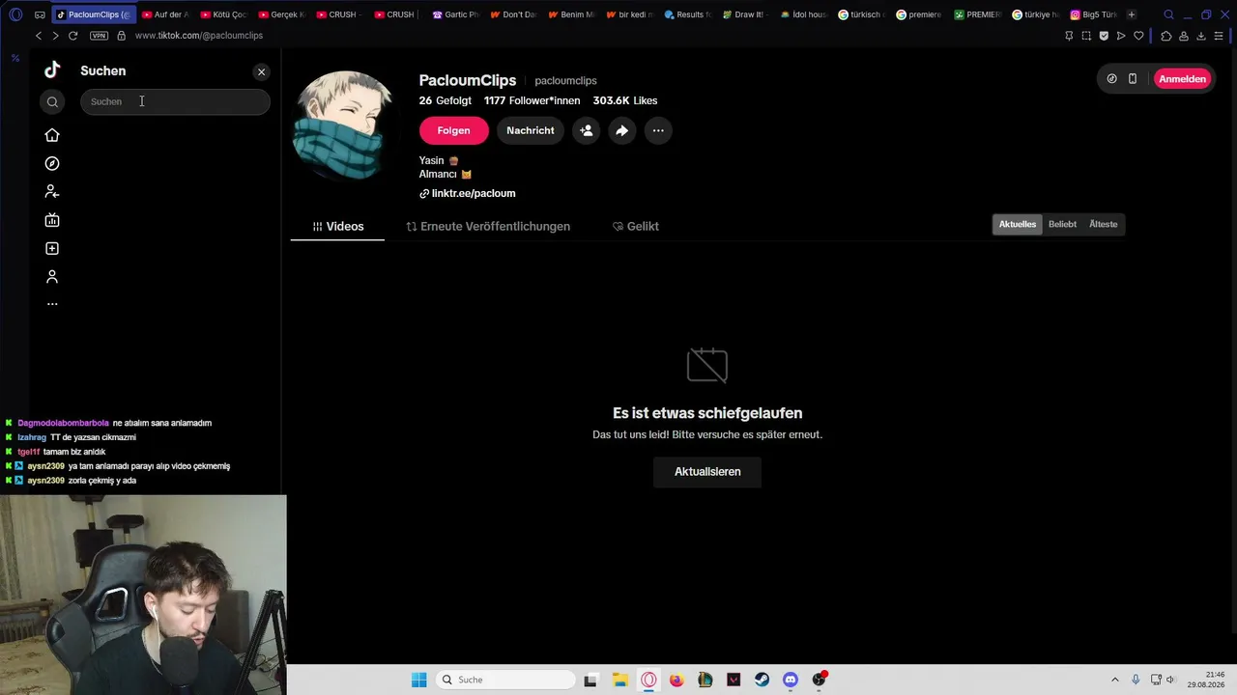Viewport: 1237px width, 695px height.
Task: Click the taskbar volume speaker icon
Action: pyautogui.click(x=1170, y=680)
